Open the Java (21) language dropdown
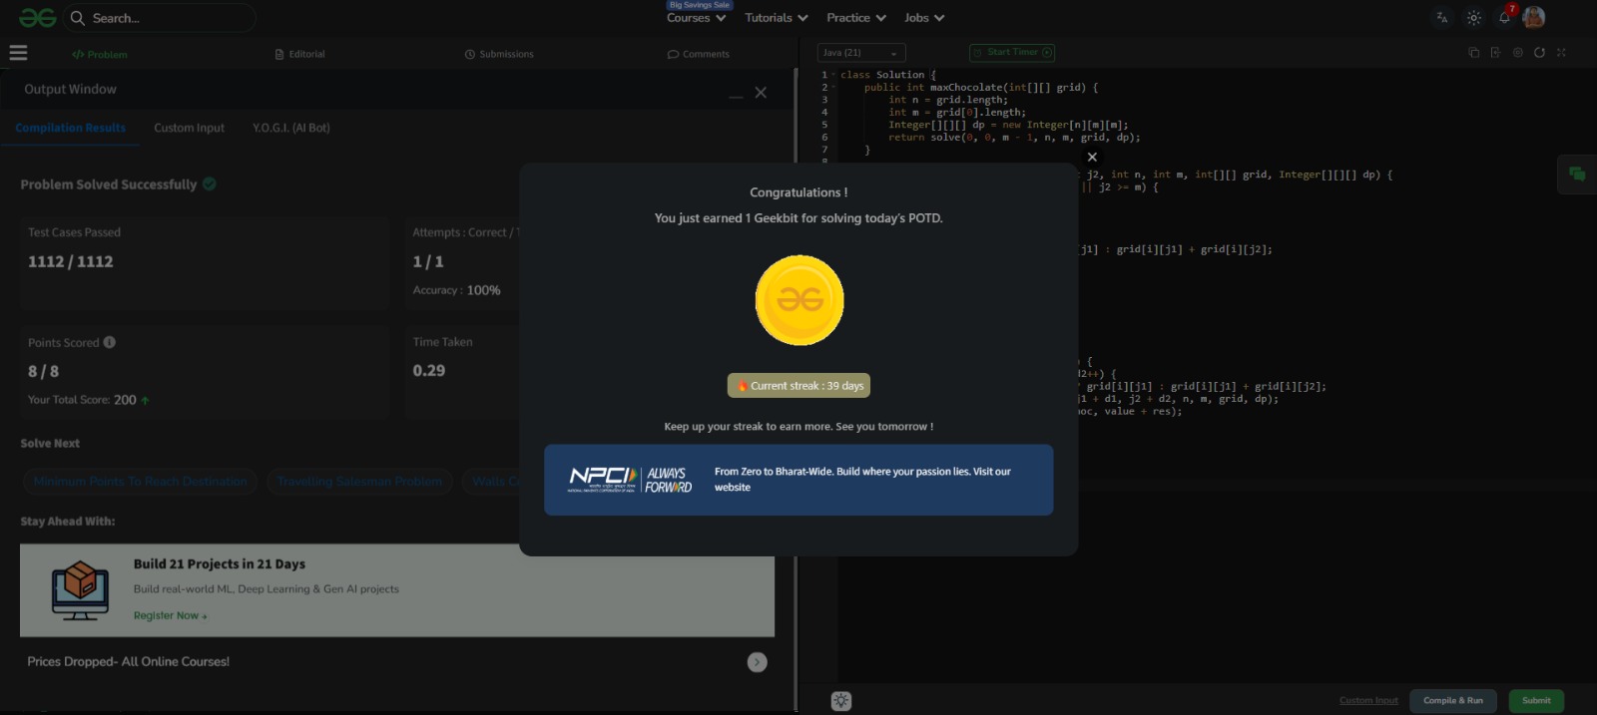The width and height of the screenshot is (1597, 715). 860,53
